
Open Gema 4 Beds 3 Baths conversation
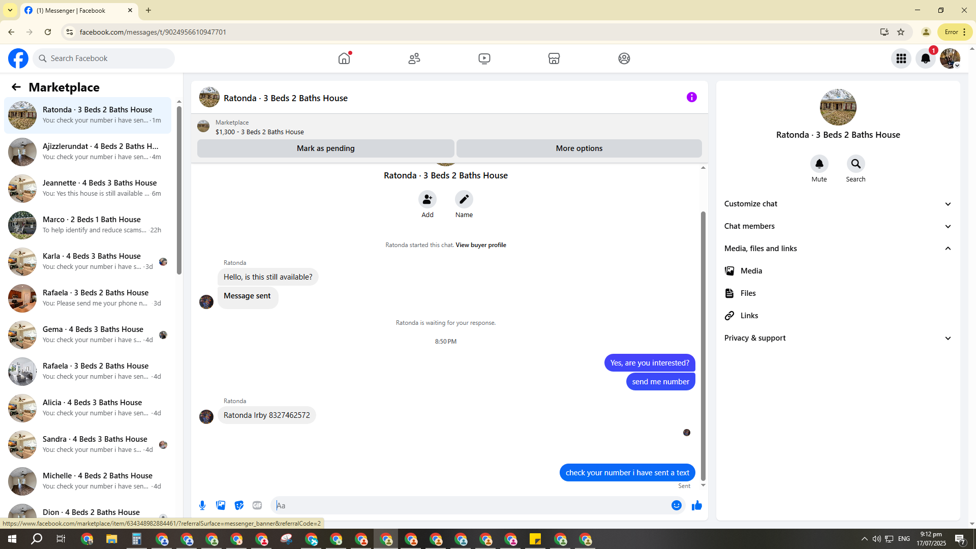pyautogui.click(x=87, y=334)
